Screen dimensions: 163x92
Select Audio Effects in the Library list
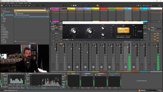pos(6,33)
